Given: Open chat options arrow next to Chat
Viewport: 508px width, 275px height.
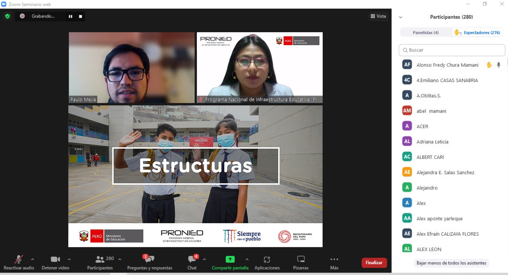Looking at the screenshot, I should tap(204, 260).
